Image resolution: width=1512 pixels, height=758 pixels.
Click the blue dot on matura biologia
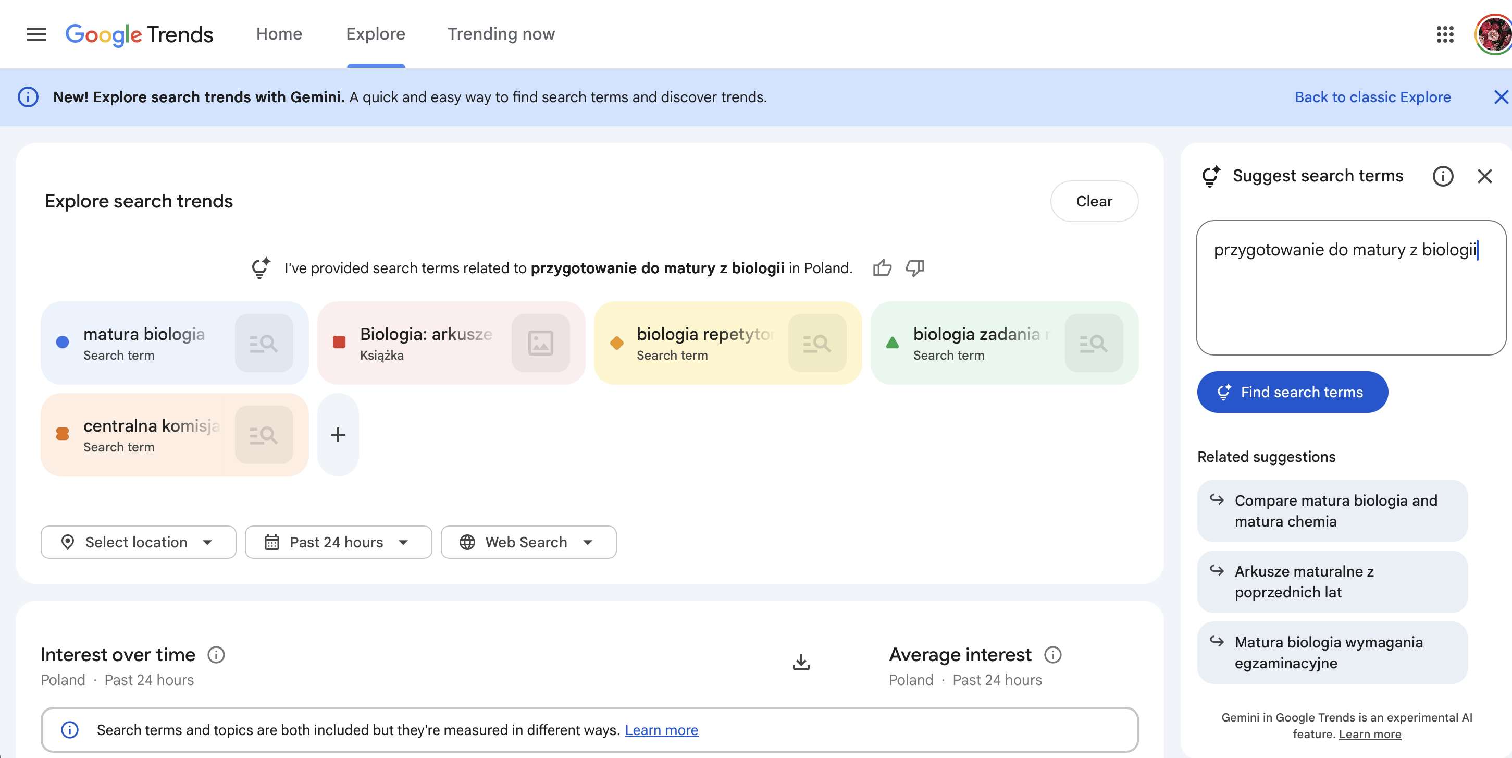62,343
